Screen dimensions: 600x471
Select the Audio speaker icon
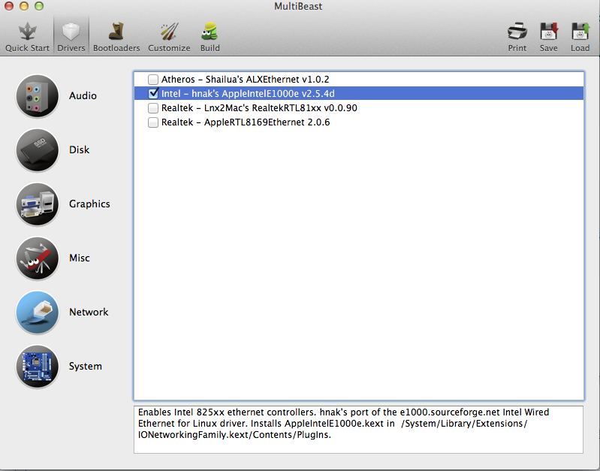coord(37,96)
